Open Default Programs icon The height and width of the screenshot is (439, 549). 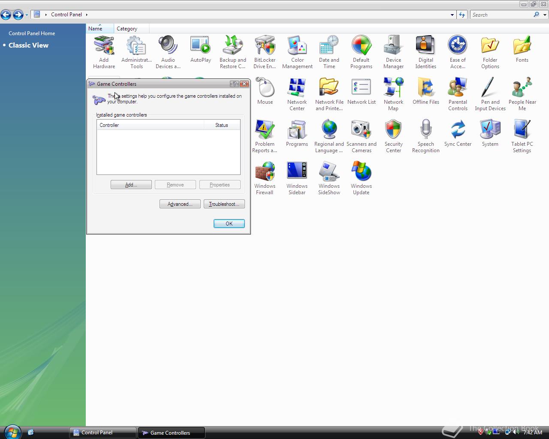[x=361, y=52]
